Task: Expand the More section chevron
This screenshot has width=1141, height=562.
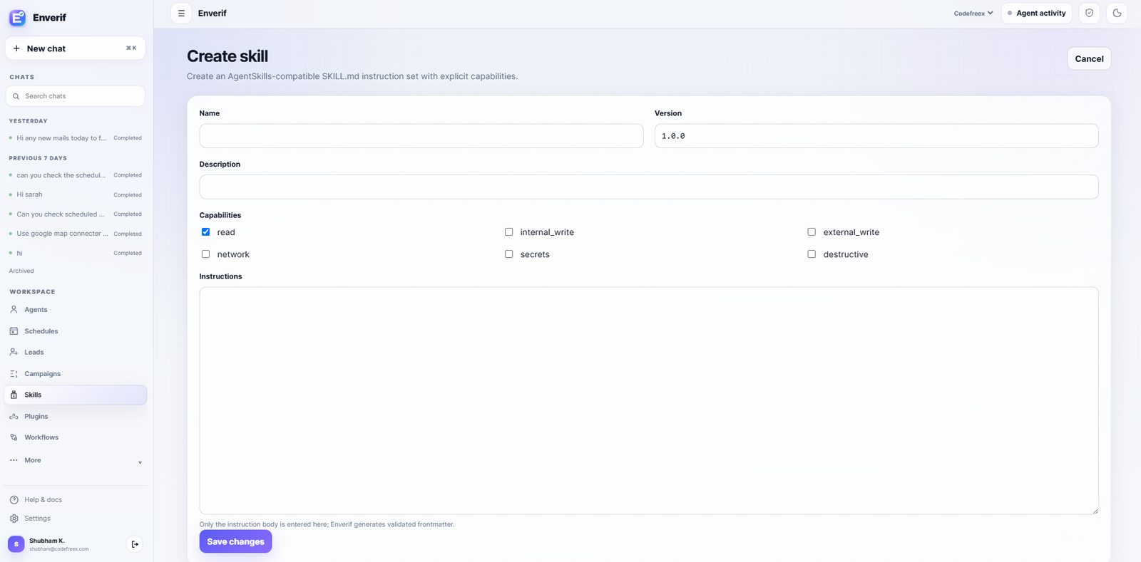Action: pos(140,462)
